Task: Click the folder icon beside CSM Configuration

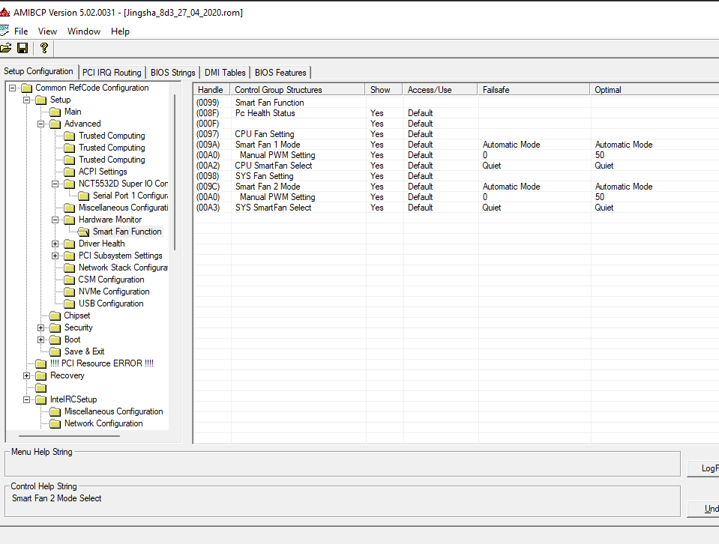Action: (x=69, y=279)
